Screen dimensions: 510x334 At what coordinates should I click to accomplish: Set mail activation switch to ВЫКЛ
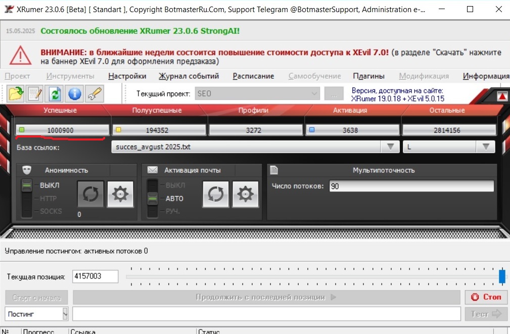(175, 185)
